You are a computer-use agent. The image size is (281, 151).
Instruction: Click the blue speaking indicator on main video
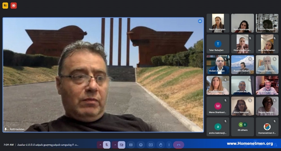[x=200, y=21]
